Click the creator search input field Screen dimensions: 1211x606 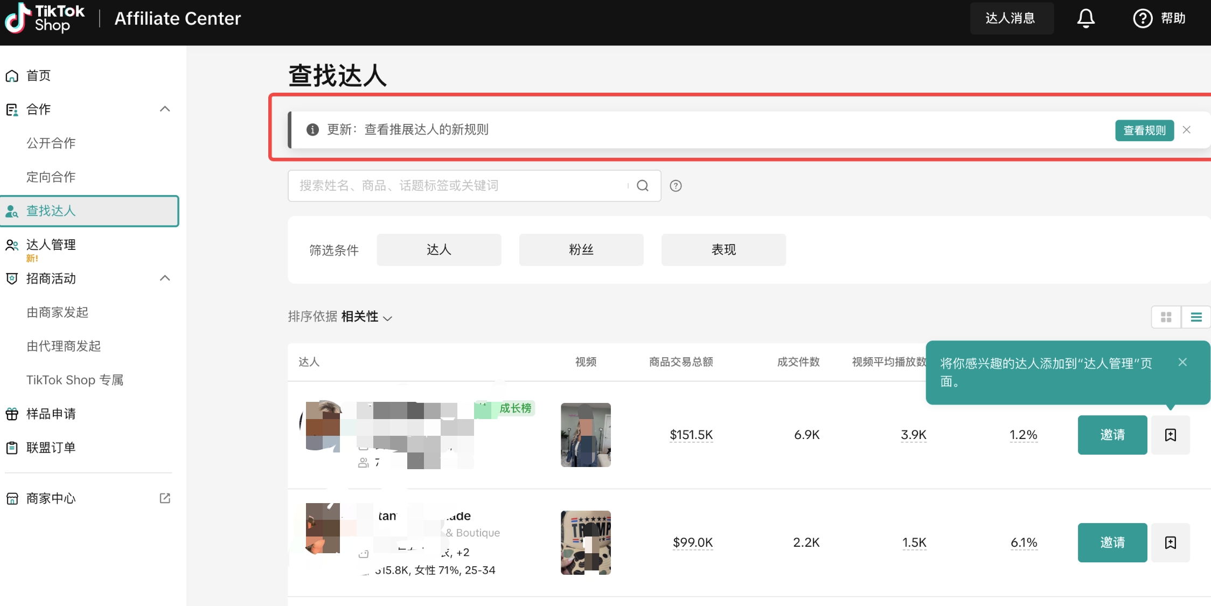click(458, 186)
